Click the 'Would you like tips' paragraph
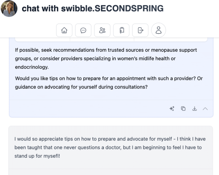 (109, 83)
